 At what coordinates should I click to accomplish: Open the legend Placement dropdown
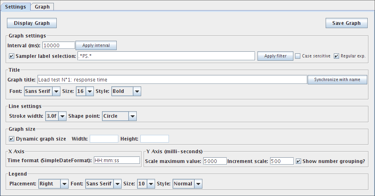coord(53,184)
